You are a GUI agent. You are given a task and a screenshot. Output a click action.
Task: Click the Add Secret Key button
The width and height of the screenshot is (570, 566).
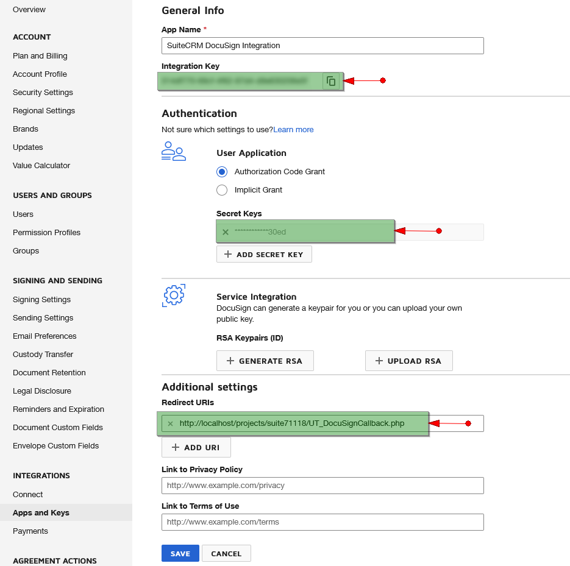click(x=264, y=254)
